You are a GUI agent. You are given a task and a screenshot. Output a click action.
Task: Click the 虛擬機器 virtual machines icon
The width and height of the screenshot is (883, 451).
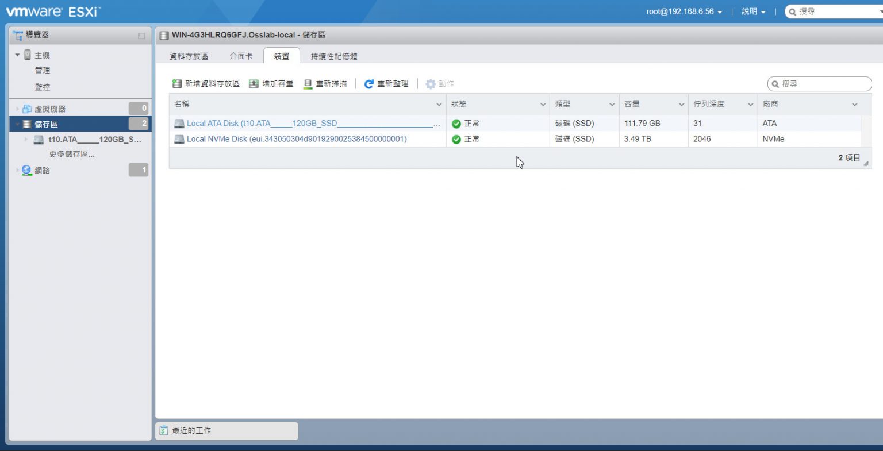click(28, 108)
